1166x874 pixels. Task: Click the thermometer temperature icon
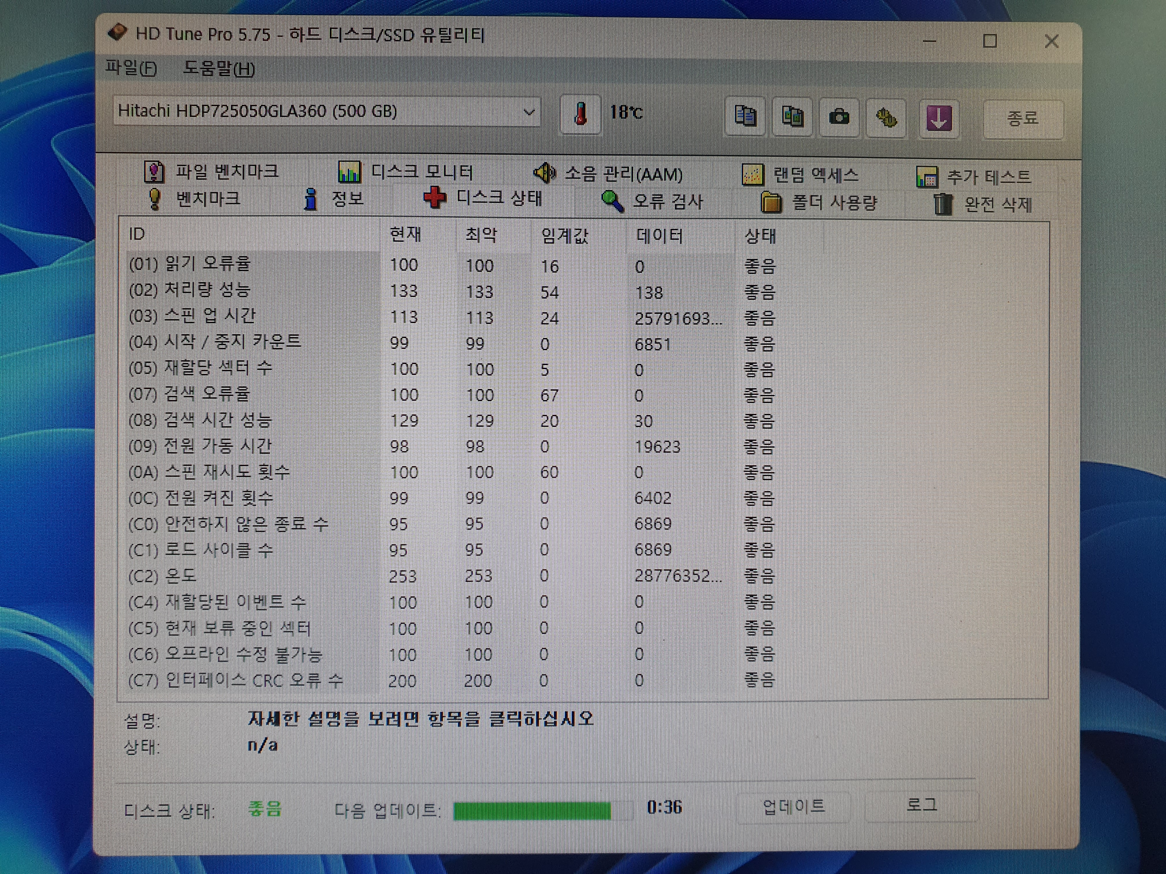pyautogui.click(x=580, y=114)
